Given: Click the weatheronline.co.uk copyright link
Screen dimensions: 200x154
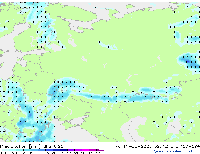Looking at the screenshot, I should click(174, 151).
